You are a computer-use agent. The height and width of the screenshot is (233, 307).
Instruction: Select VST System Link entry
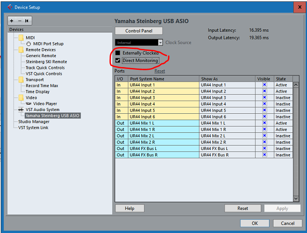[x=34, y=127]
